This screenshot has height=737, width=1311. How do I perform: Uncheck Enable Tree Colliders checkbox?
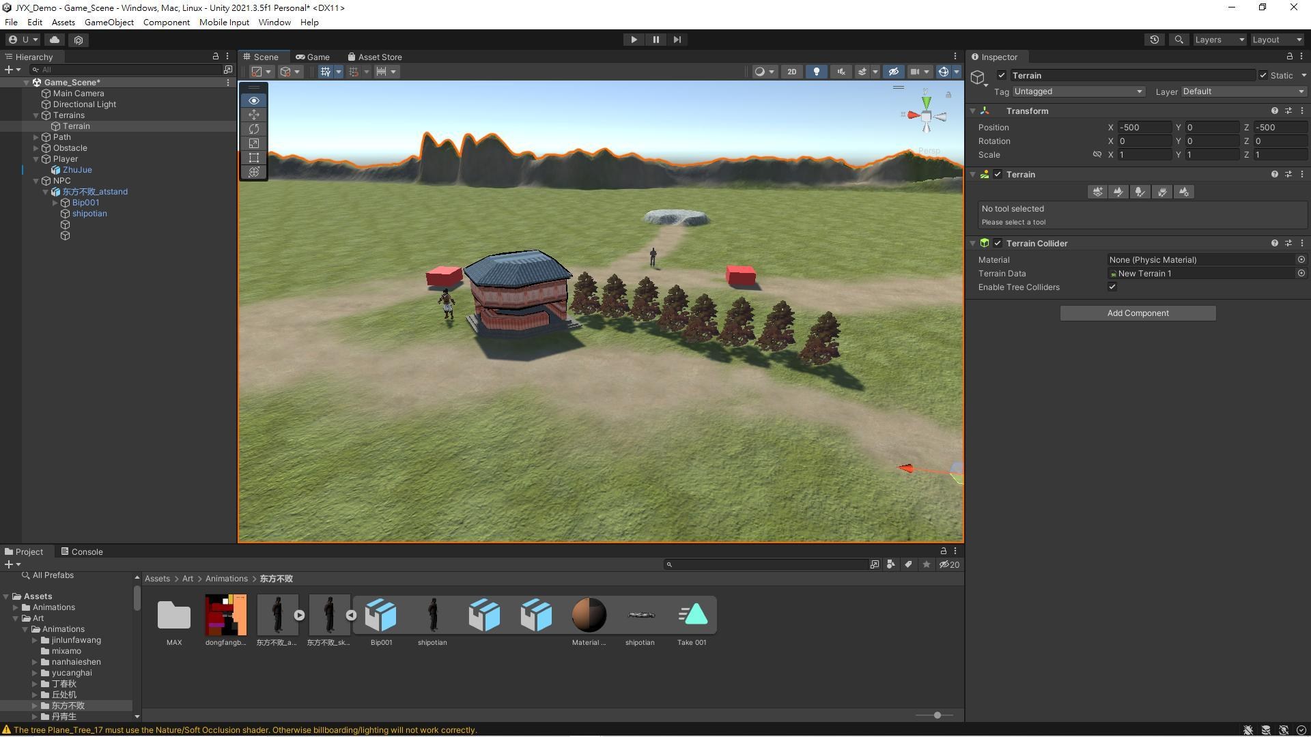[1112, 287]
